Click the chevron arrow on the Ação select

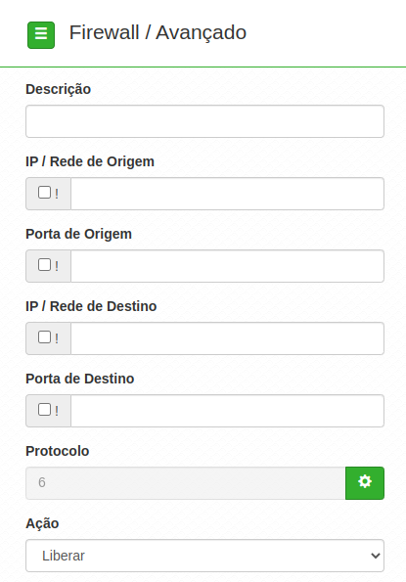pyautogui.click(x=376, y=556)
